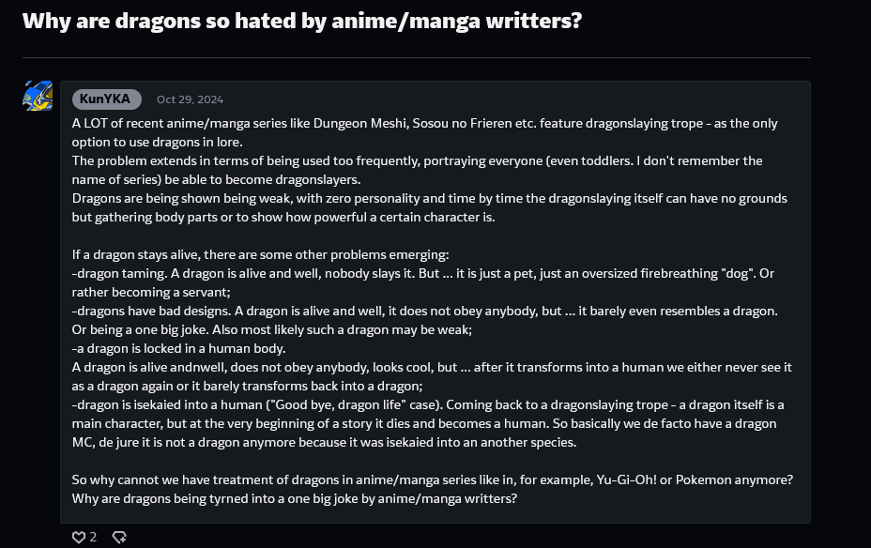
Task: Click the like count number 2
Action: click(x=93, y=537)
